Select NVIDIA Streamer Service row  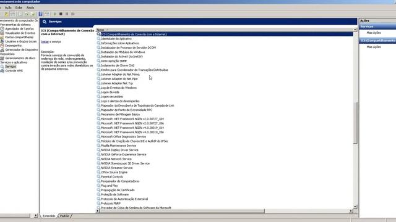[x=117, y=168]
